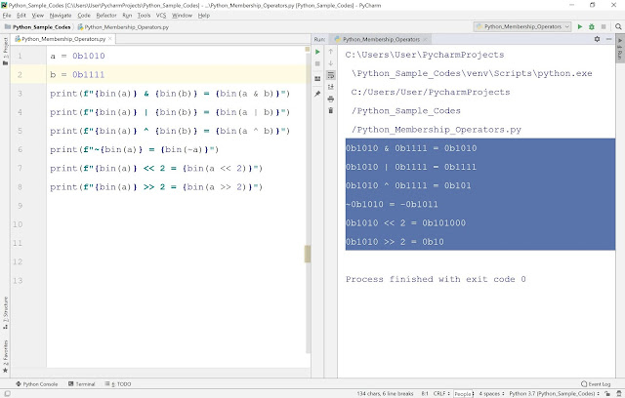The height and width of the screenshot is (398, 625).
Task: Click the inspector icon in status bar
Action: [619, 394]
